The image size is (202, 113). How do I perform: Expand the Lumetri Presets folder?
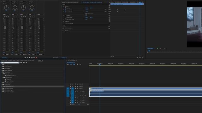1,67
